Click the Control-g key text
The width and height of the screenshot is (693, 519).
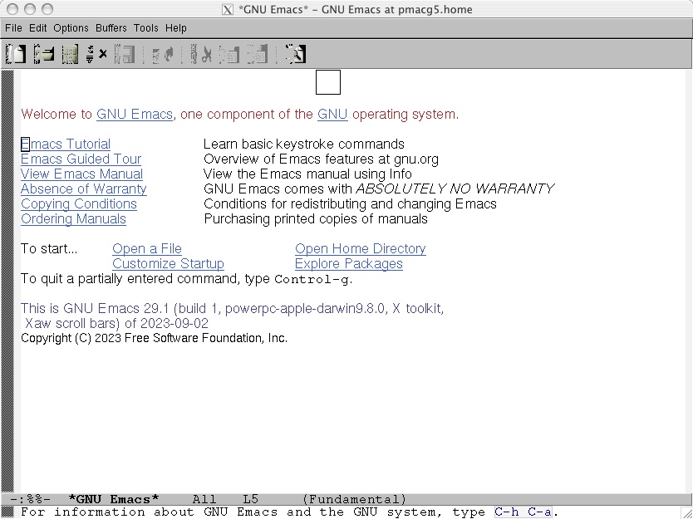[x=312, y=280]
